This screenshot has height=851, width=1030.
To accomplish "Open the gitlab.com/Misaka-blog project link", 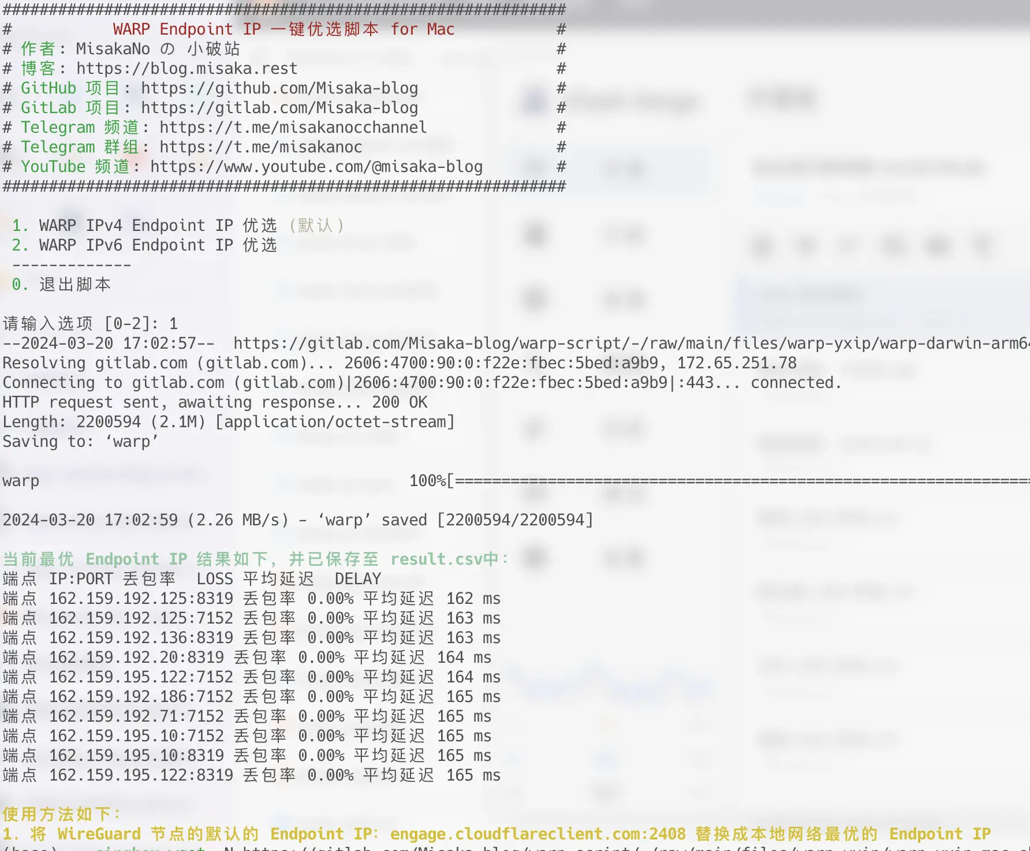I will 279,108.
